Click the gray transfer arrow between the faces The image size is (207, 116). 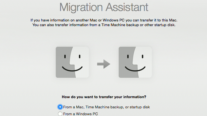[x=104, y=64]
